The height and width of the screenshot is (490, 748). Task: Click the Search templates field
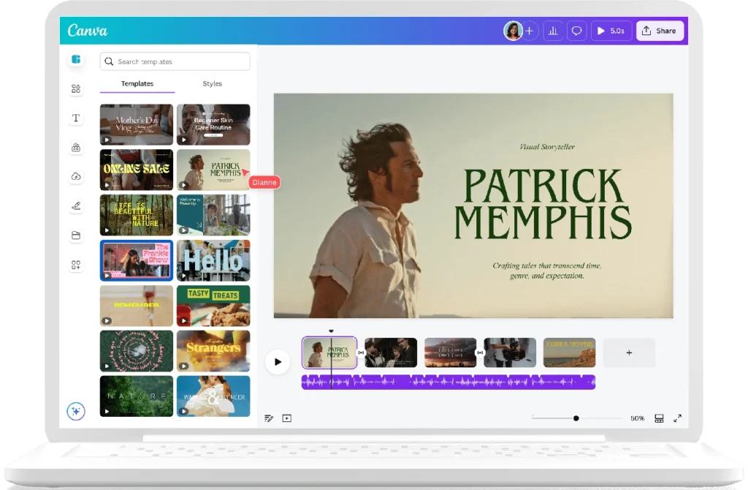click(x=175, y=61)
